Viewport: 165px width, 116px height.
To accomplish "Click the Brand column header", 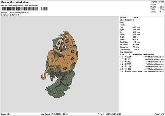I will point(151,54).
